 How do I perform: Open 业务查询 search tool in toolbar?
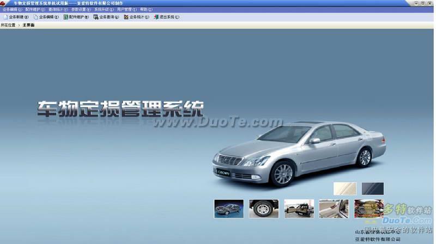(106, 17)
